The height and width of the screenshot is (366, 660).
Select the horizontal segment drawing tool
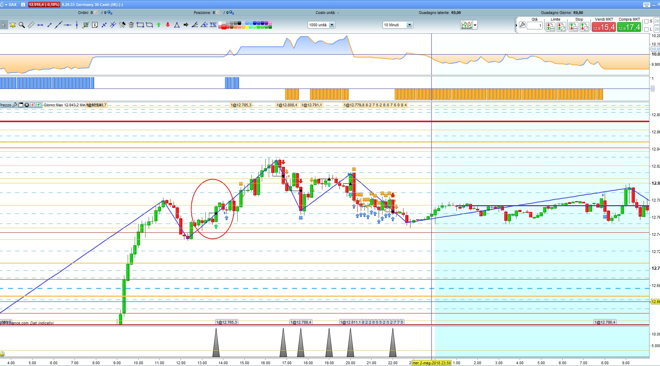point(40,25)
